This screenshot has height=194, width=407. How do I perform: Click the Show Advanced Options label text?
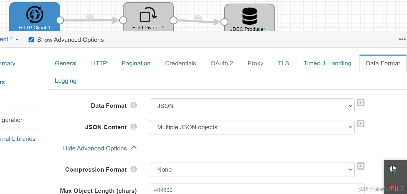point(71,40)
